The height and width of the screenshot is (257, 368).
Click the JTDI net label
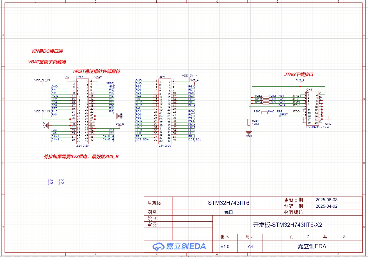tap(296, 99)
